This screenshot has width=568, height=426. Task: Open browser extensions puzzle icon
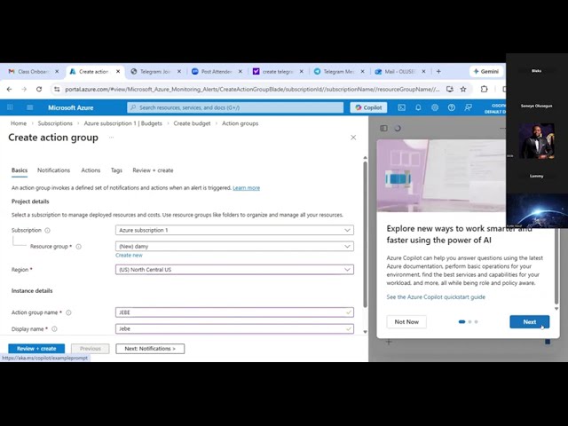point(484,89)
